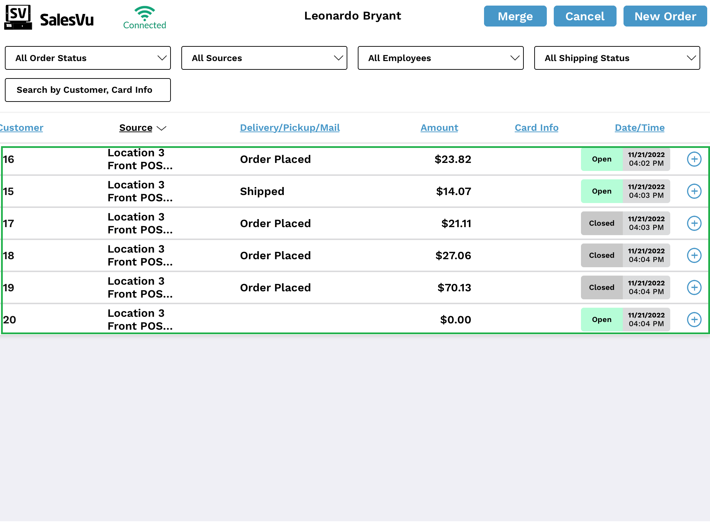Open the All Order Status dropdown
Image resolution: width=710 pixels, height=524 pixels.
(x=88, y=58)
